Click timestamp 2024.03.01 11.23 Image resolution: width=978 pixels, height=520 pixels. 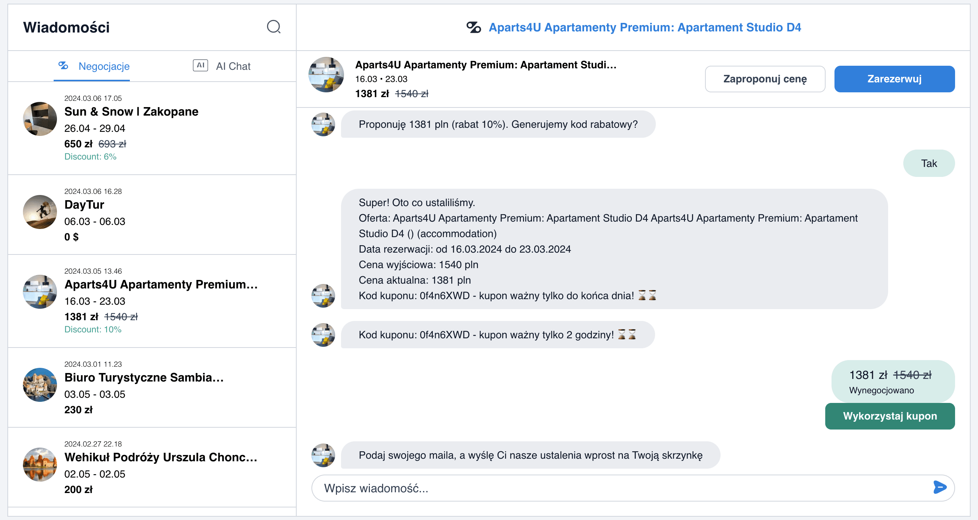point(93,364)
